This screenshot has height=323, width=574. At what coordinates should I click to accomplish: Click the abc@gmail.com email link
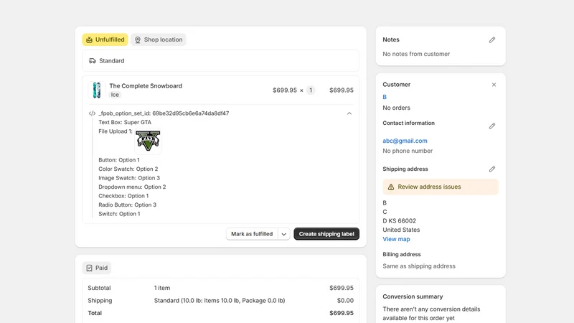(405, 141)
